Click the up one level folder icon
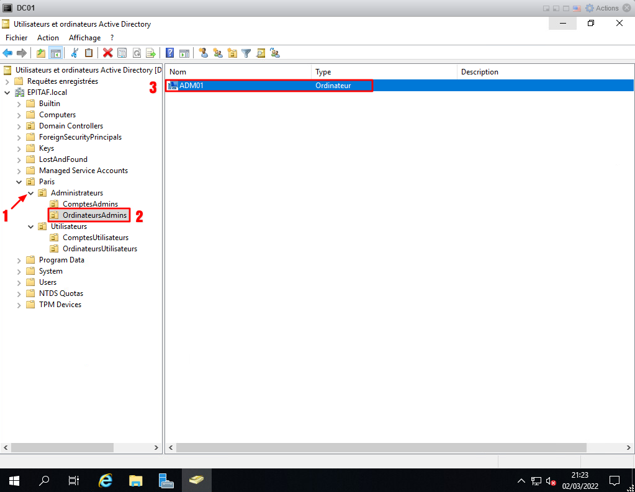The width and height of the screenshot is (635, 492). coord(41,53)
